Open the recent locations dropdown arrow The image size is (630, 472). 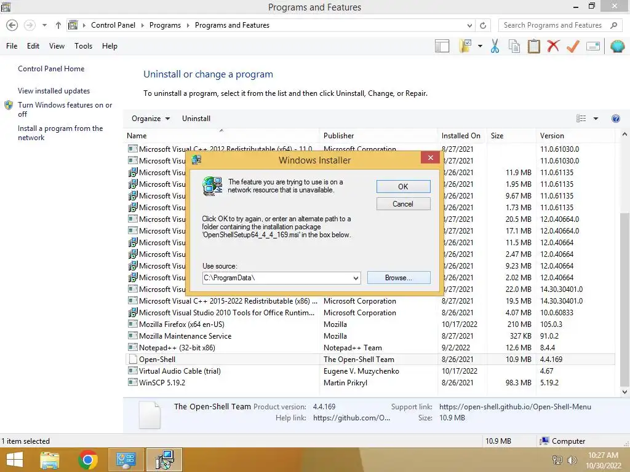pos(44,25)
